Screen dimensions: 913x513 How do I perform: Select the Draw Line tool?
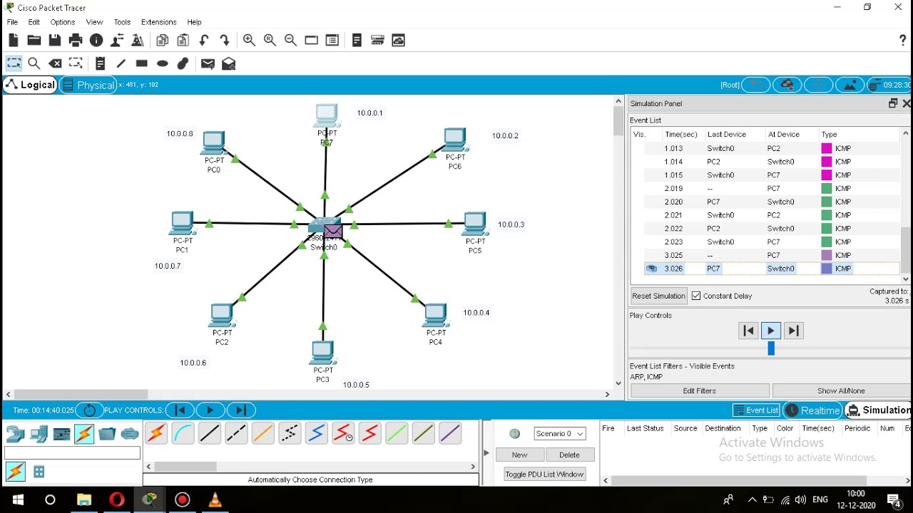coord(121,64)
